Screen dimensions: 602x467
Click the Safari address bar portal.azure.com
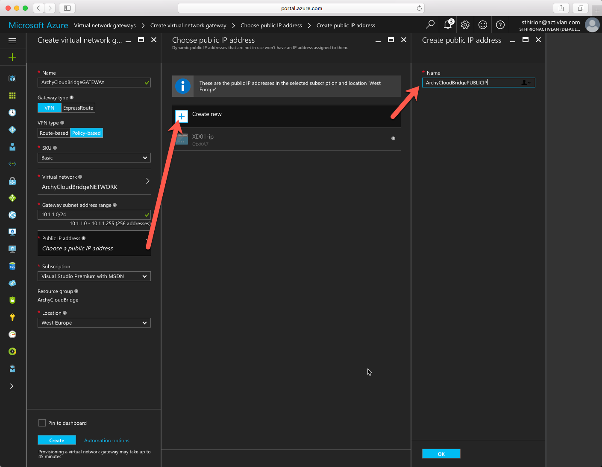click(x=301, y=8)
